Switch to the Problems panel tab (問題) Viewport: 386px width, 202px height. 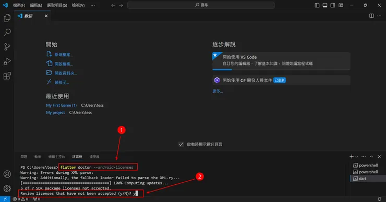(24, 157)
